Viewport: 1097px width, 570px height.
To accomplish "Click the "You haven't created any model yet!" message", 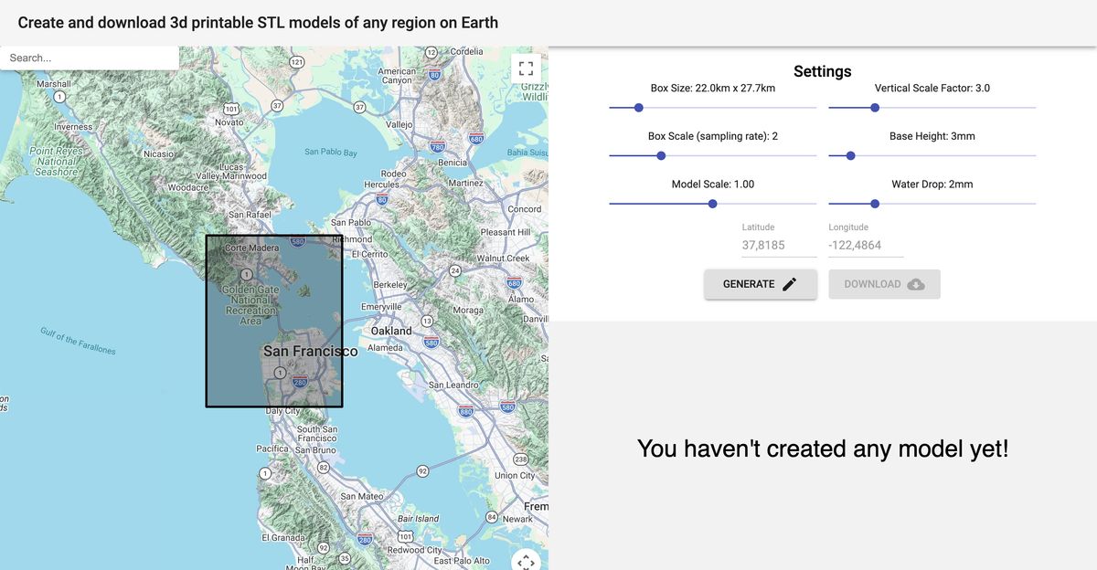I will (x=823, y=449).
